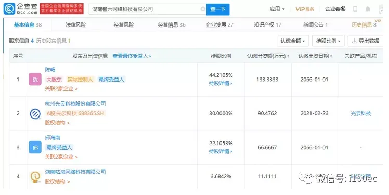Select the 90.4762 subscribed amount cell
The image size is (389, 195).
pyautogui.click(x=267, y=114)
